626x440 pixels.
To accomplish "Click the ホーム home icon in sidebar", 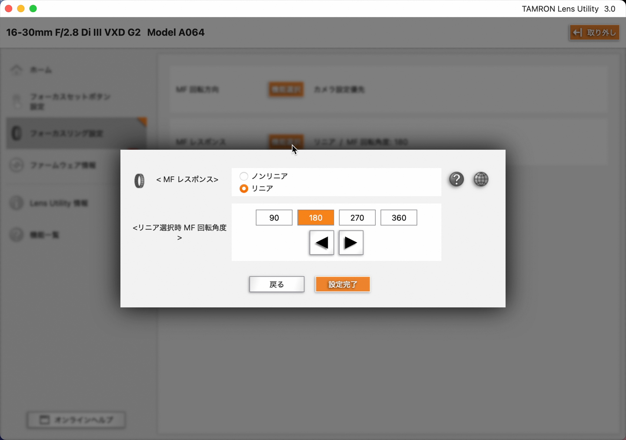I will tap(17, 70).
